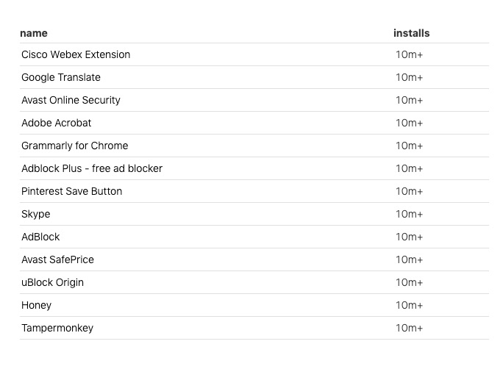Select the Cisco Webex Extension row
The width and height of the screenshot is (503, 369).
76,54
